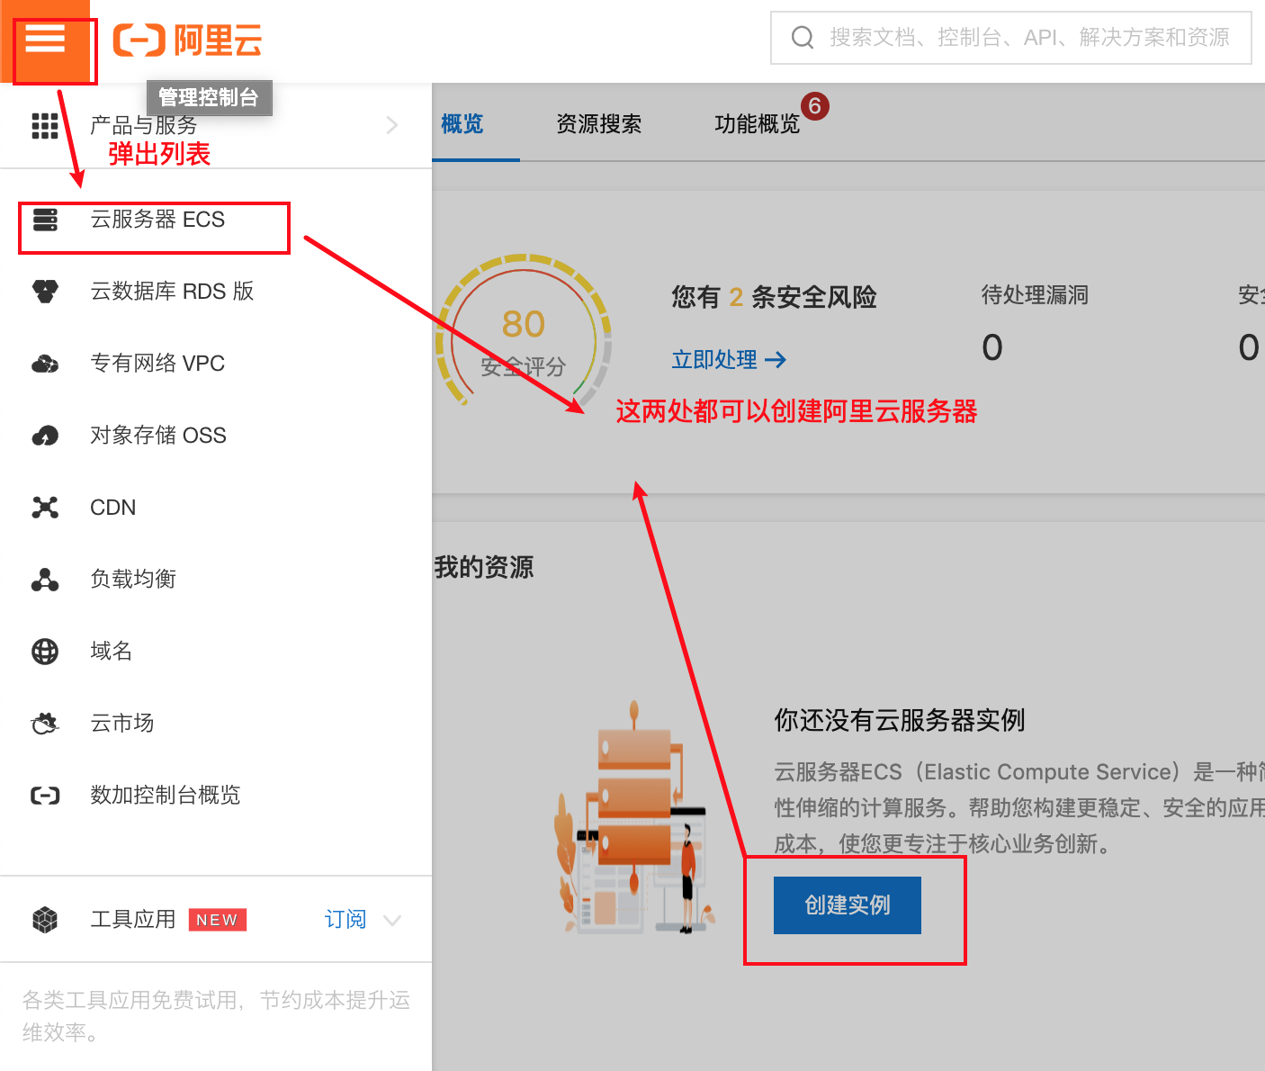Click the arrow icon beside 立即处理
Screen dimensions: 1265x1071
(x=776, y=360)
